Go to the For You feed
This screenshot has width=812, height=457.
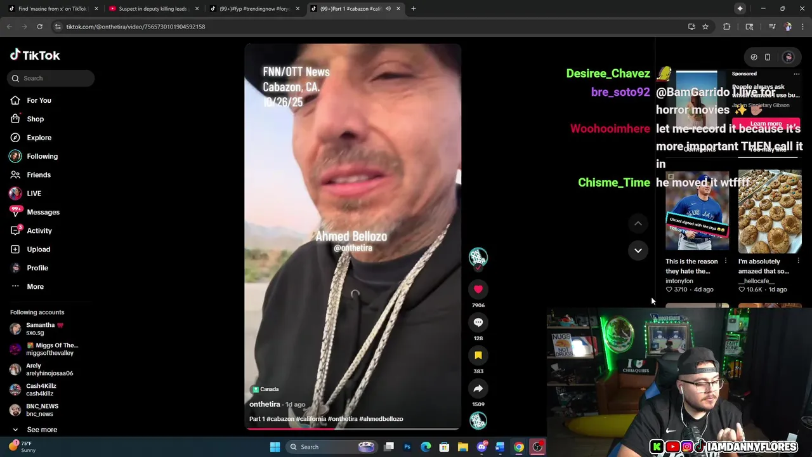tap(30, 100)
